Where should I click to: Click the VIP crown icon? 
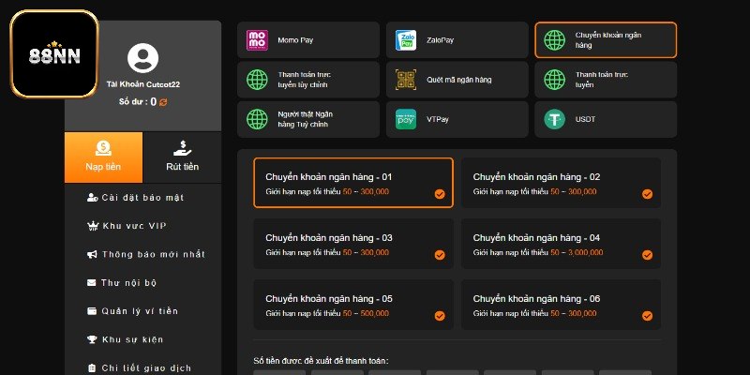click(x=93, y=226)
